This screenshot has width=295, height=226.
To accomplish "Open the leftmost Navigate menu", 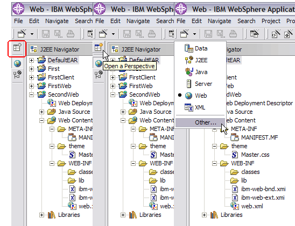I will [57, 21].
